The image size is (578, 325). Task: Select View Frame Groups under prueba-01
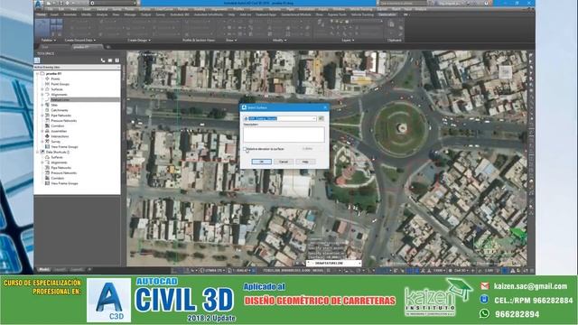(x=64, y=146)
